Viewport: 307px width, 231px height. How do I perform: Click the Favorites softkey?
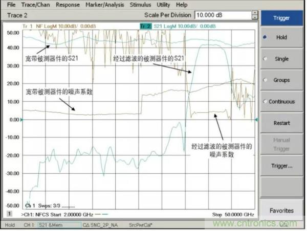[x=282, y=210]
